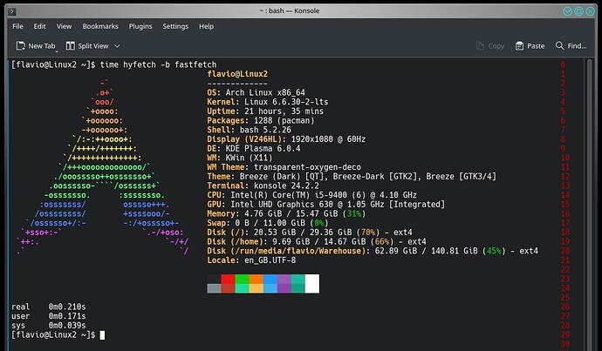Click the "Disk (/home): 9.69 GiB" line
602x351 pixels.
click(x=317, y=242)
